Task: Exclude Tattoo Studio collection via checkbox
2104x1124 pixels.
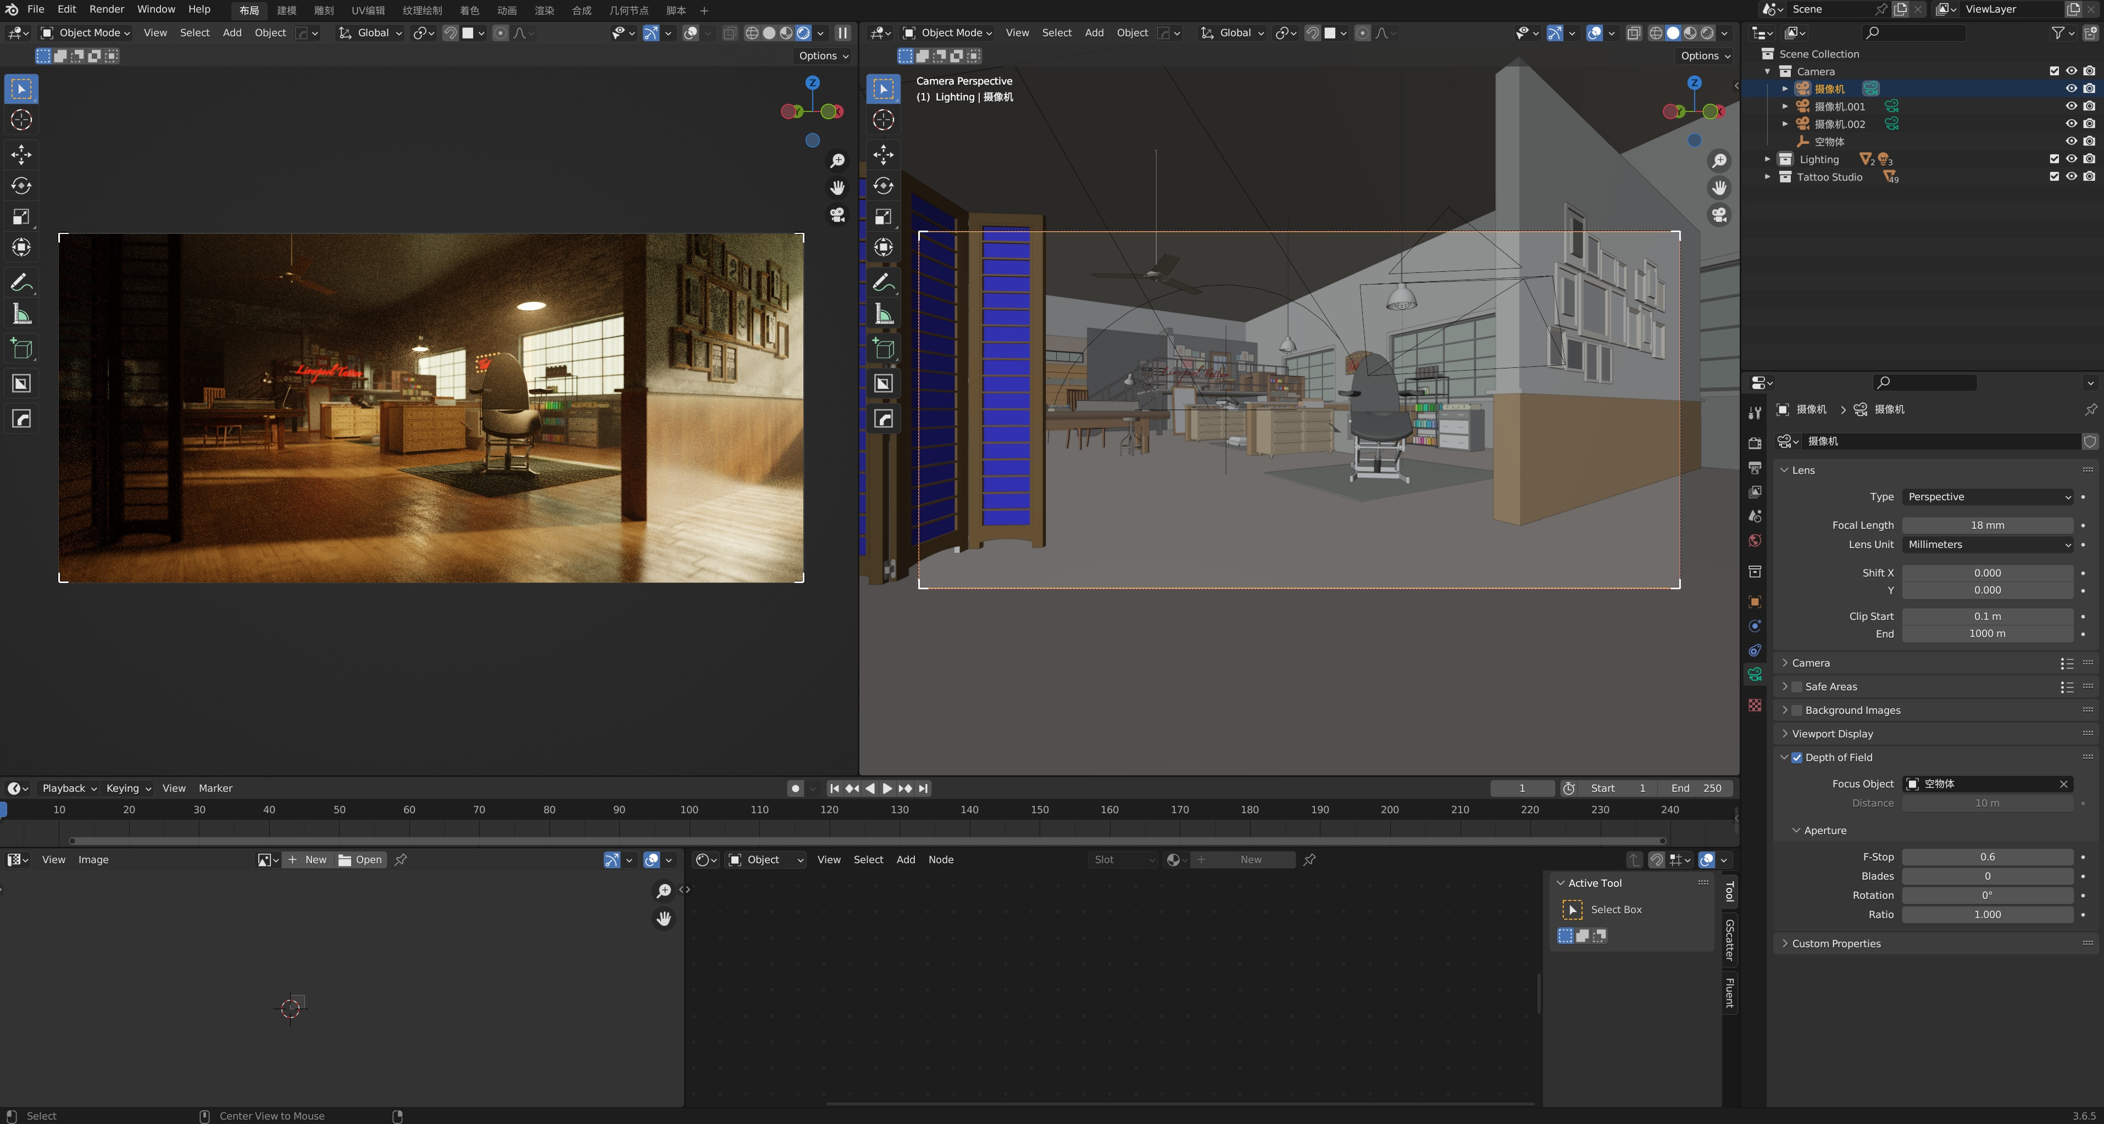Action: tap(2053, 176)
